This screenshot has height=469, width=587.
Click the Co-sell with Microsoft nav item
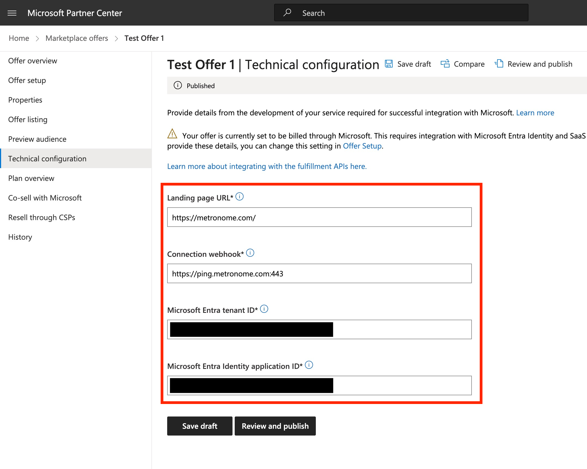[x=45, y=197]
